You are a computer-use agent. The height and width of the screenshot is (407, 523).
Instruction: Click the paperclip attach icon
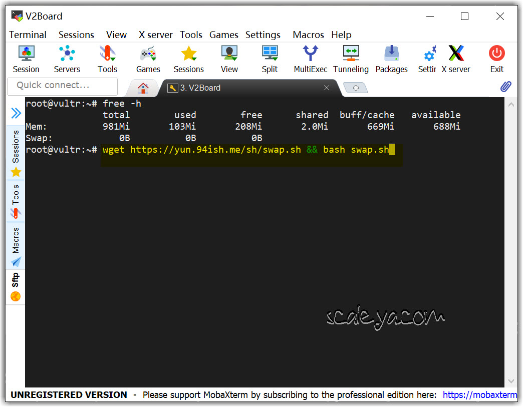(x=505, y=87)
